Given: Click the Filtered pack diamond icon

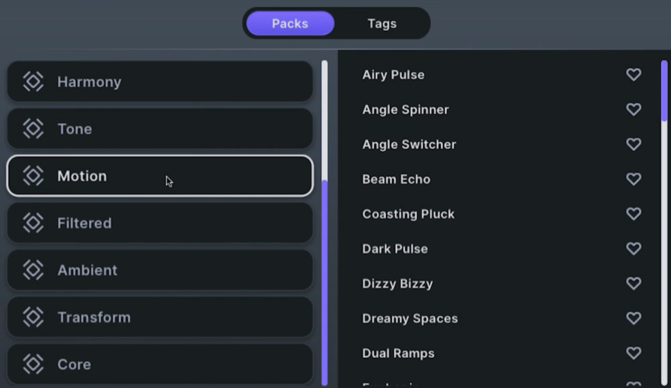Looking at the screenshot, I should pos(33,223).
